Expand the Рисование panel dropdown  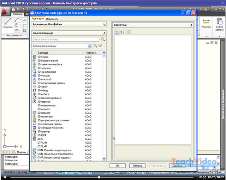[x=21, y=36]
